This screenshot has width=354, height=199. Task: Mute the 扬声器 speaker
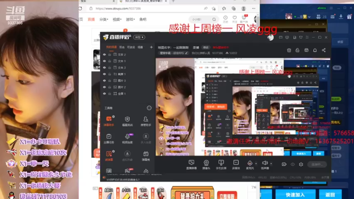click(265, 165)
